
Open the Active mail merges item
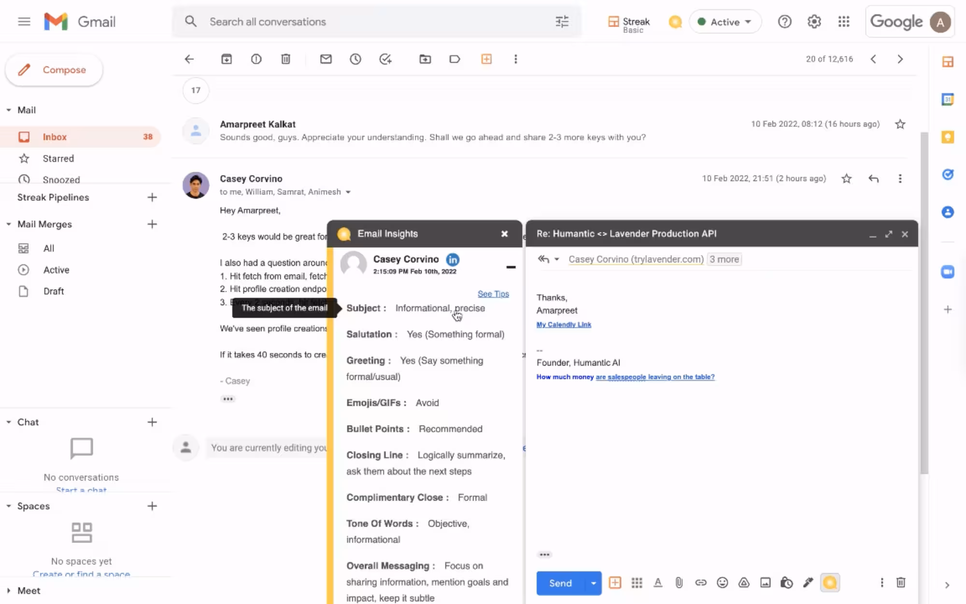(56, 270)
